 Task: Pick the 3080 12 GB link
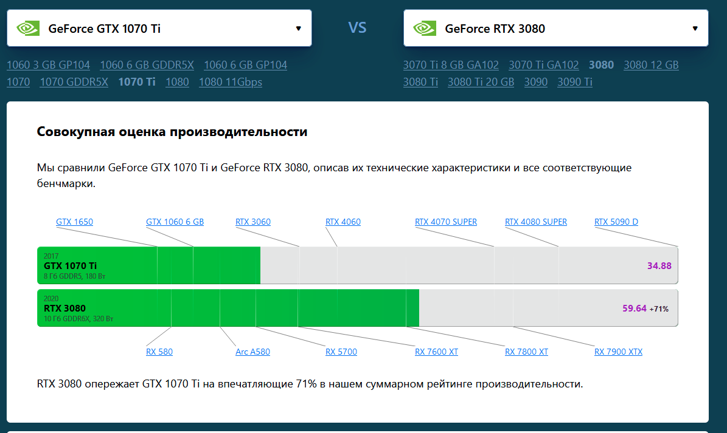point(651,65)
